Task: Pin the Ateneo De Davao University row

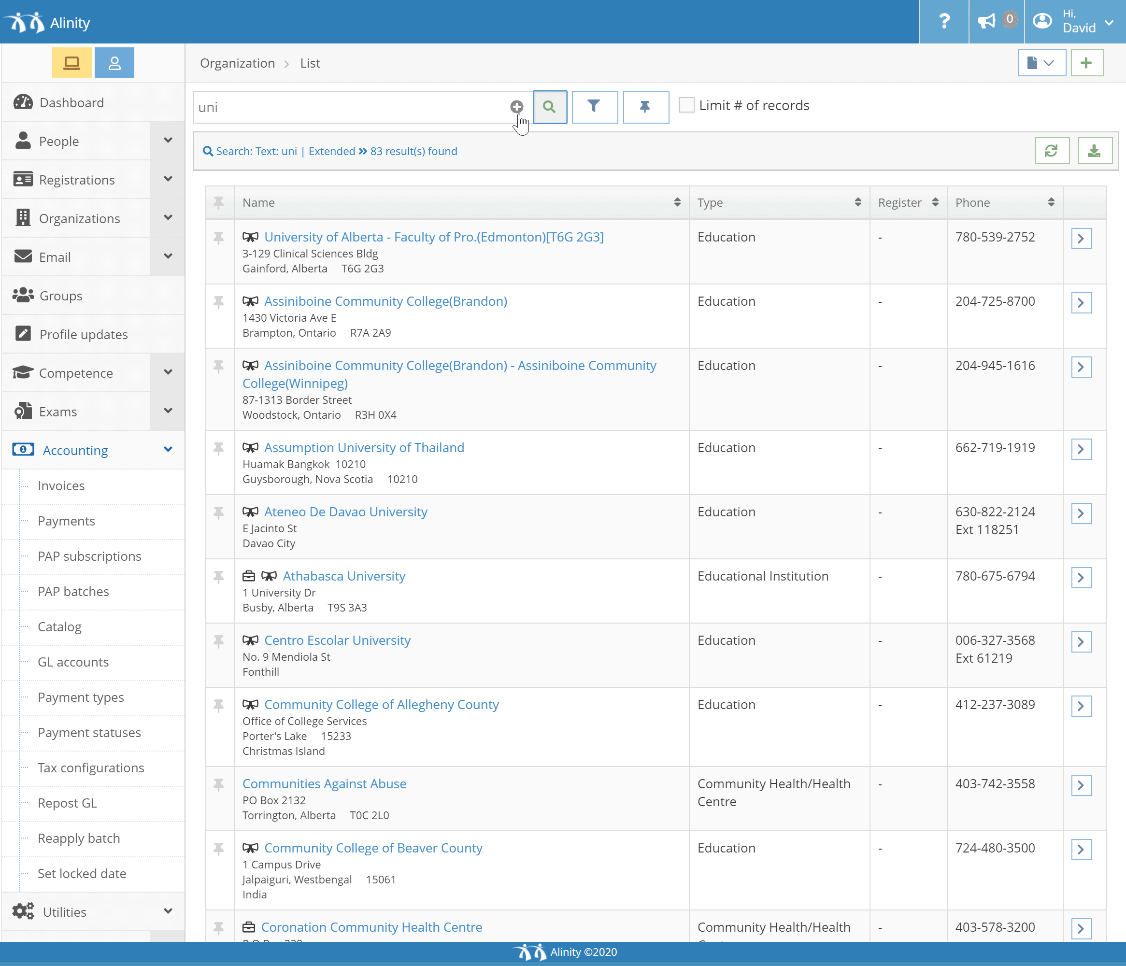Action: tap(218, 512)
